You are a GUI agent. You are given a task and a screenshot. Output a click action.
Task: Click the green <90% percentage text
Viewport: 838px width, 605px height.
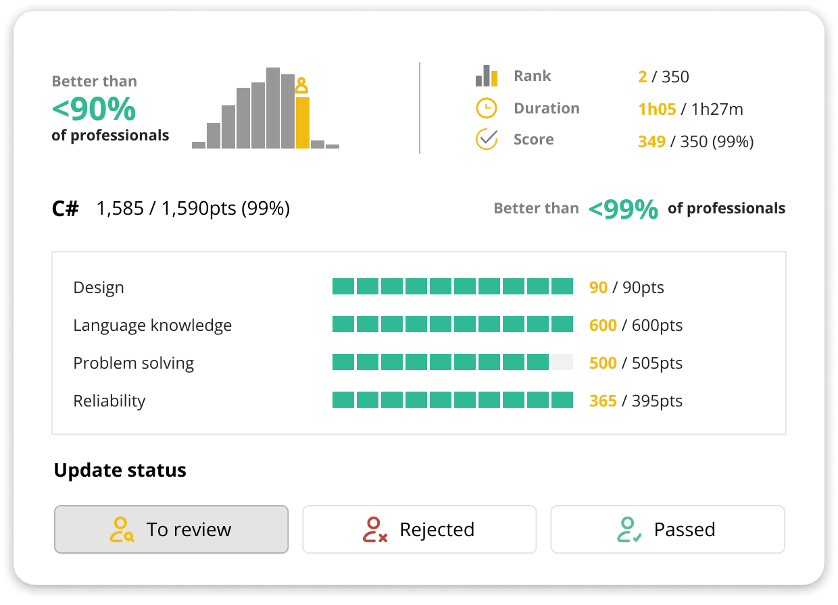click(x=94, y=109)
